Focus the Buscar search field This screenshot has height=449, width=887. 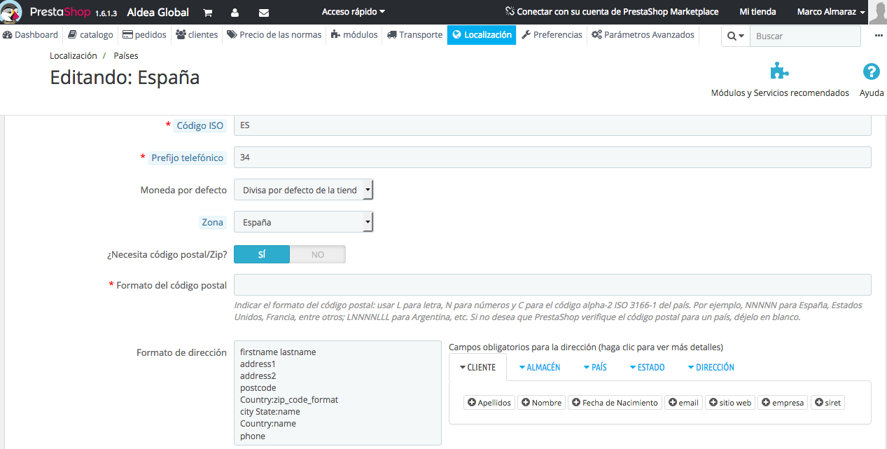[x=805, y=36]
